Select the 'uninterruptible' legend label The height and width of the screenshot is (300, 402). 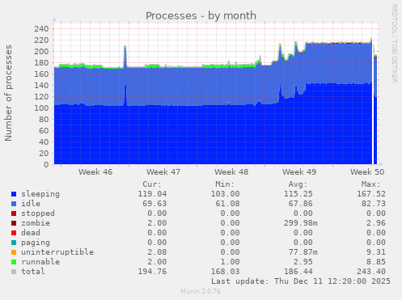tap(57, 252)
